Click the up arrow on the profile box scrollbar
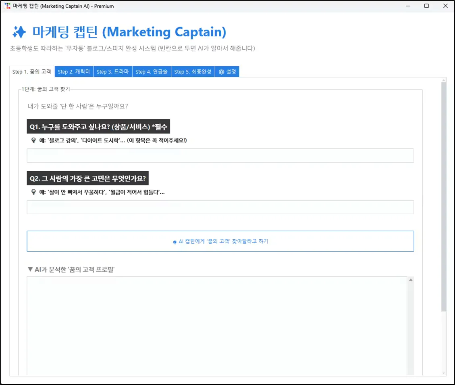The image size is (455, 385). point(411,279)
